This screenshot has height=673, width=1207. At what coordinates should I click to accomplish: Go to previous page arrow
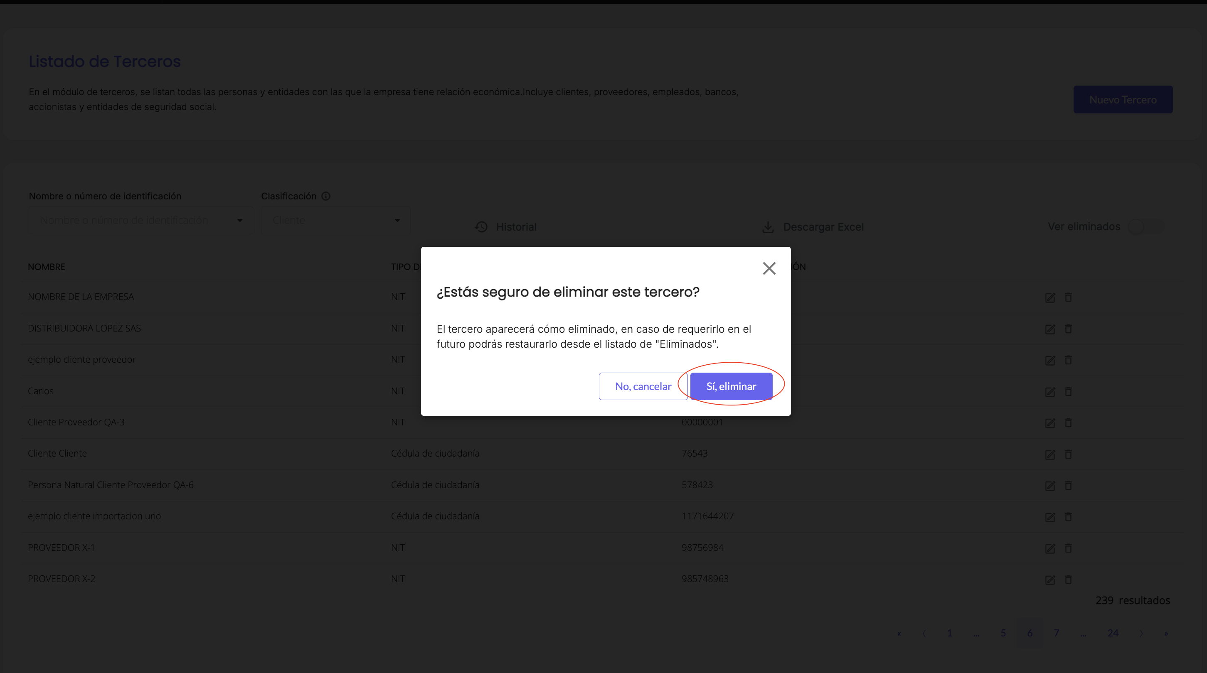pos(924,633)
